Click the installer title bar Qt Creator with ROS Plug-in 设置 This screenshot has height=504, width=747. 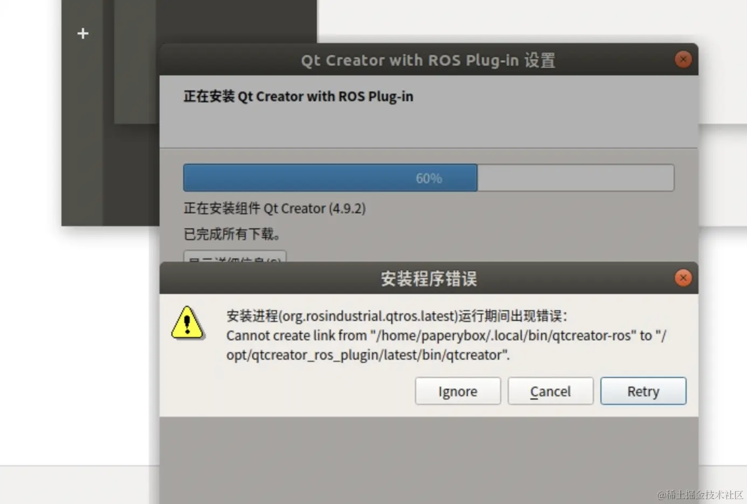(x=428, y=60)
